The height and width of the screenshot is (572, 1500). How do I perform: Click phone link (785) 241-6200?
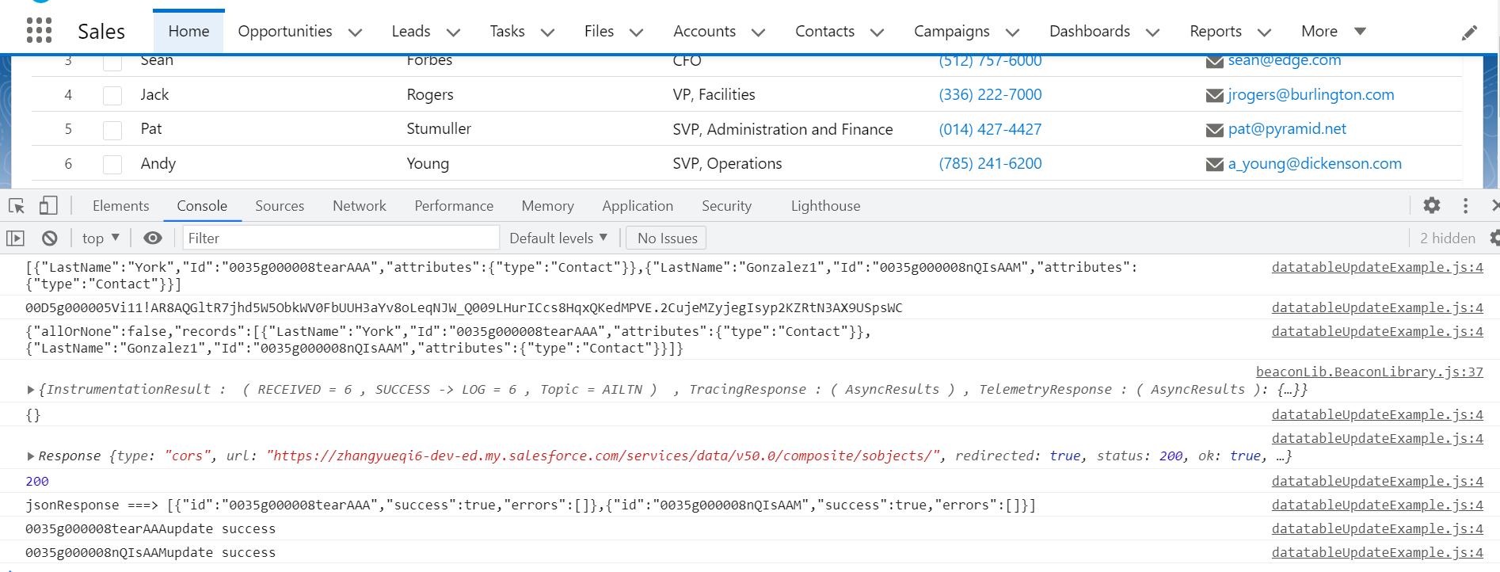click(x=990, y=163)
